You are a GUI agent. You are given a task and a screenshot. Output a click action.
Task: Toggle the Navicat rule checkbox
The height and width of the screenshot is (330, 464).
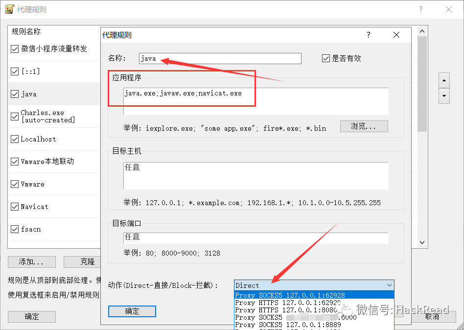(15, 207)
